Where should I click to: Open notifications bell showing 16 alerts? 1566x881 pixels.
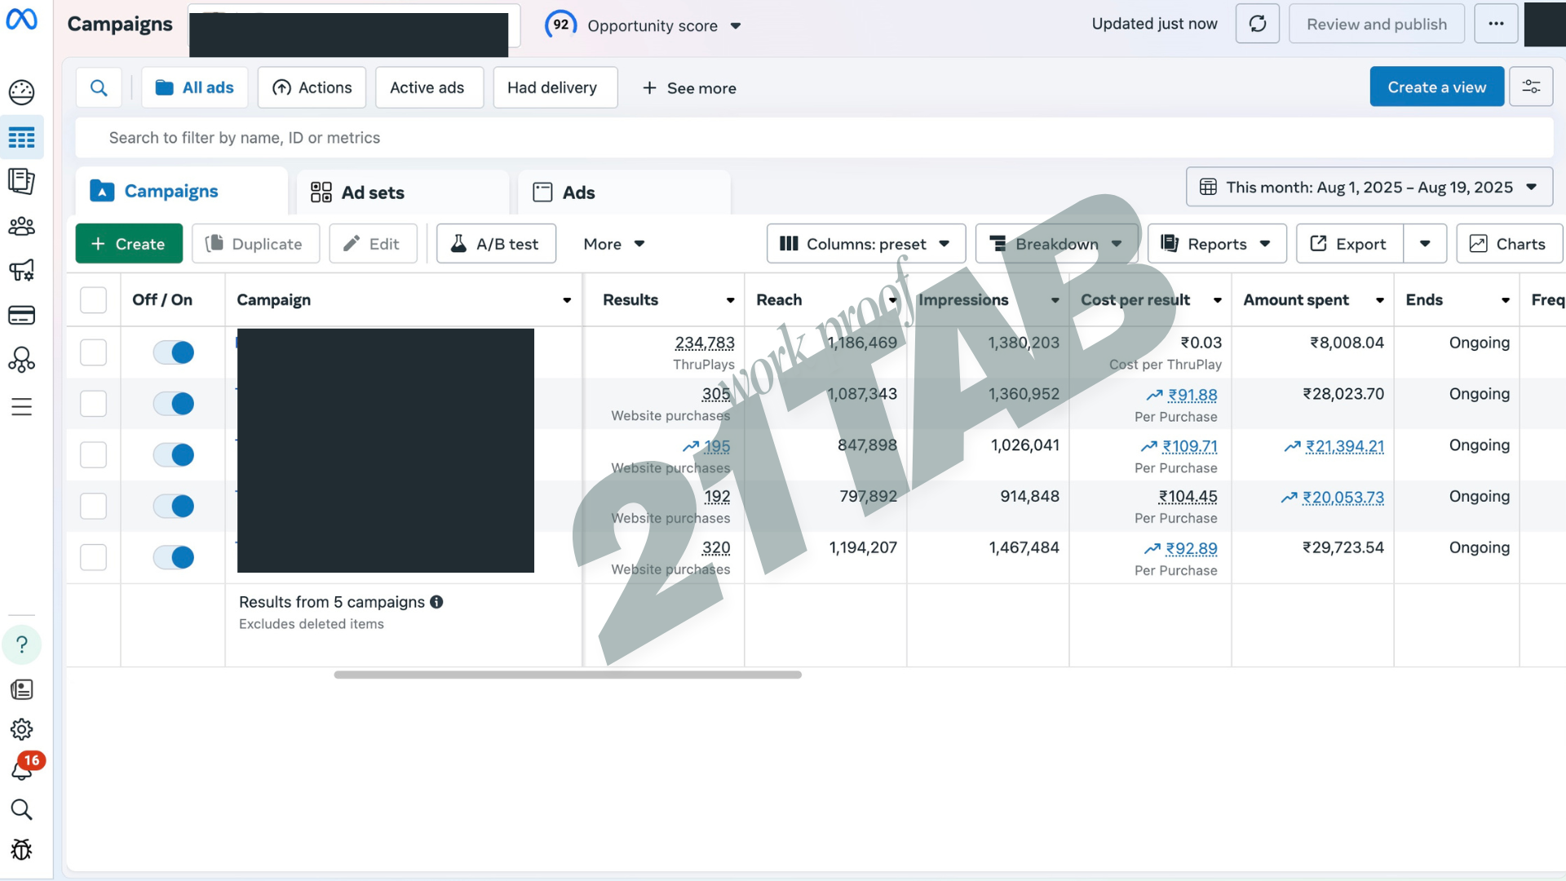[22, 768]
